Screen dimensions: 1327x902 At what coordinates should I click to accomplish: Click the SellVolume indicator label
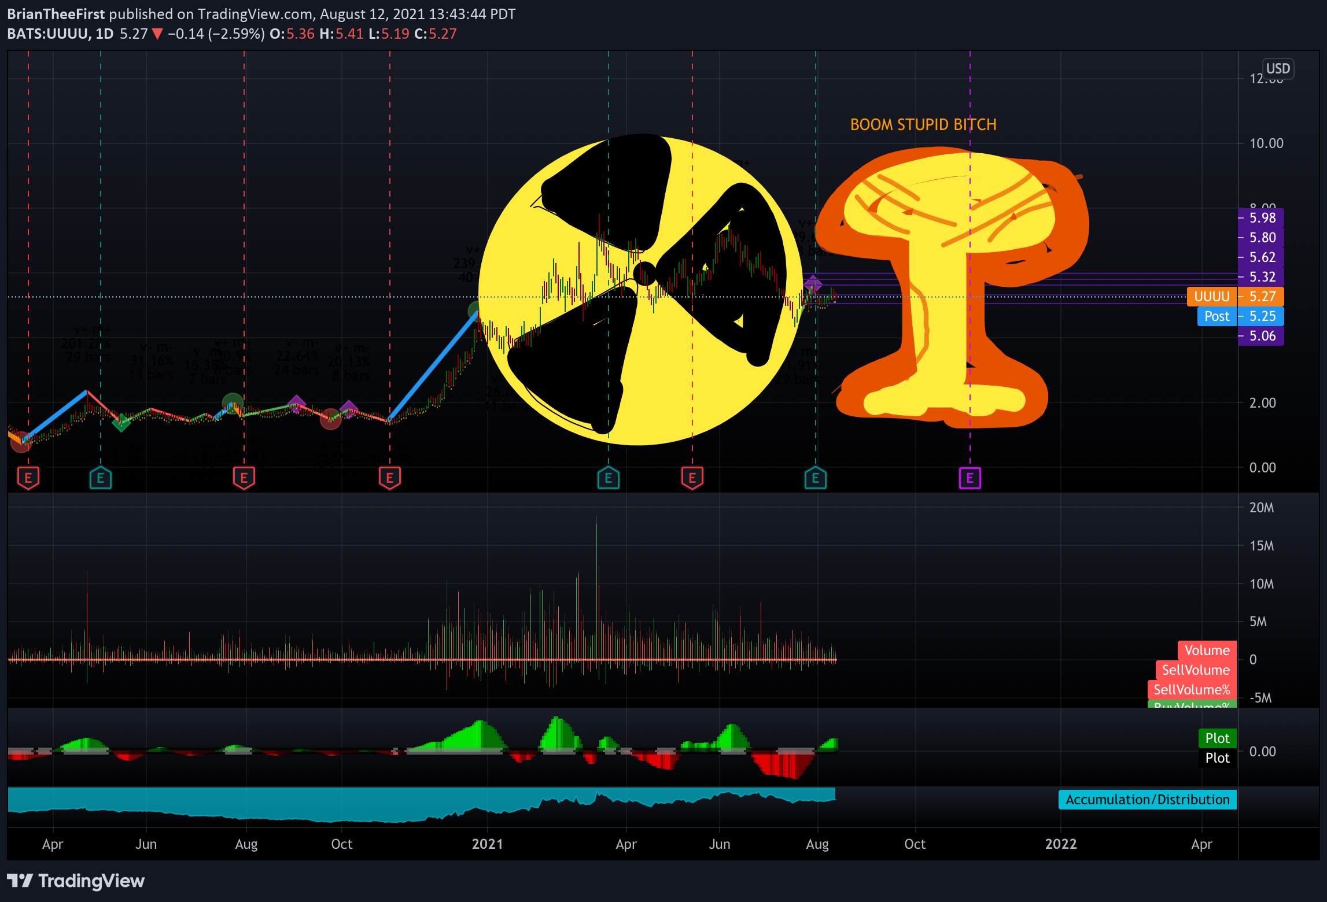(1196, 670)
